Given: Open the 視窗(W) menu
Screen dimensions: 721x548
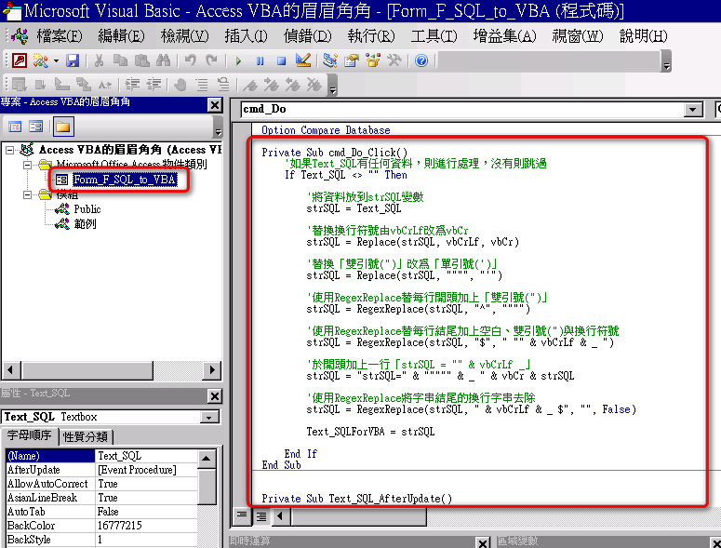Looking at the screenshot, I should (x=577, y=36).
